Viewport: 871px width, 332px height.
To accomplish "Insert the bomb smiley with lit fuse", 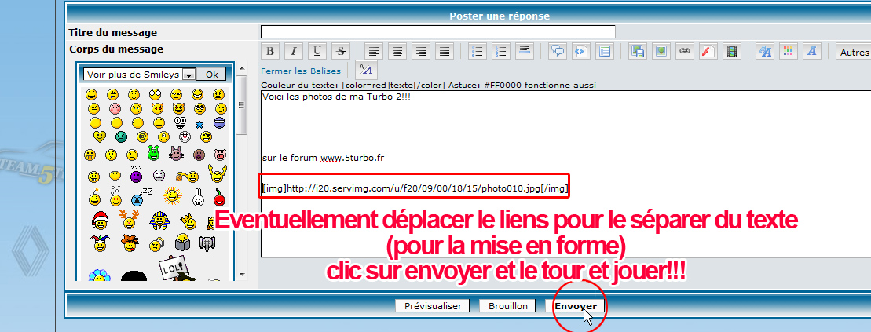I will [94, 198].
